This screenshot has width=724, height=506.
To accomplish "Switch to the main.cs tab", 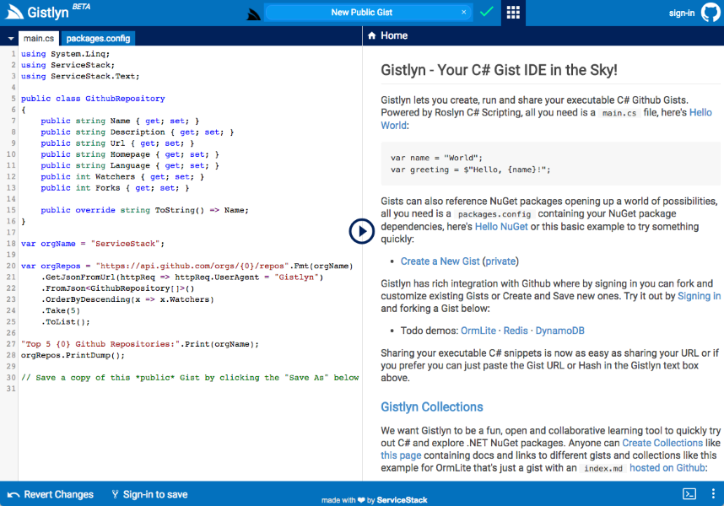I will point(39,39).
